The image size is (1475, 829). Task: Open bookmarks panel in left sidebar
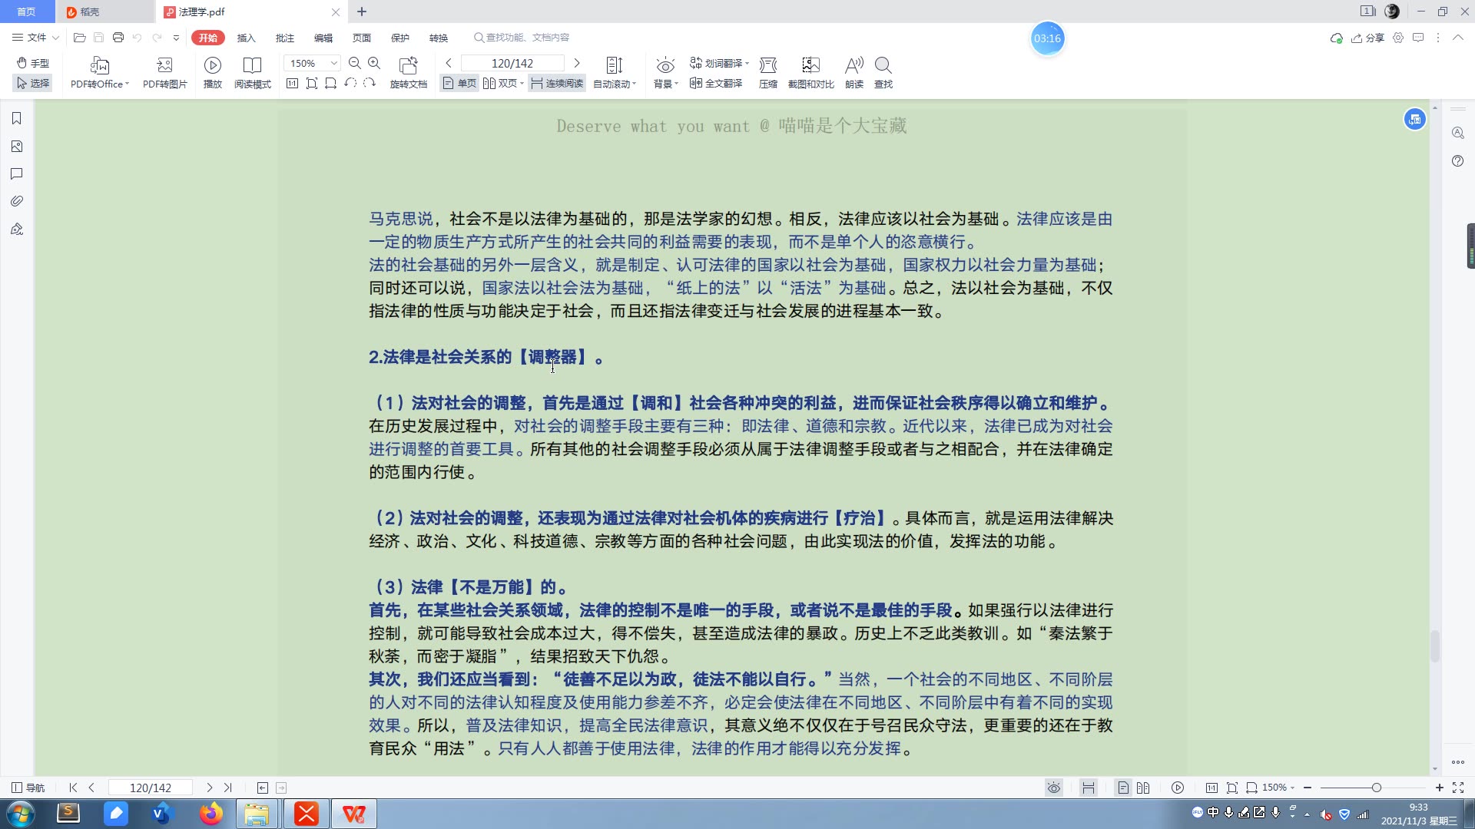coord(16,118)
